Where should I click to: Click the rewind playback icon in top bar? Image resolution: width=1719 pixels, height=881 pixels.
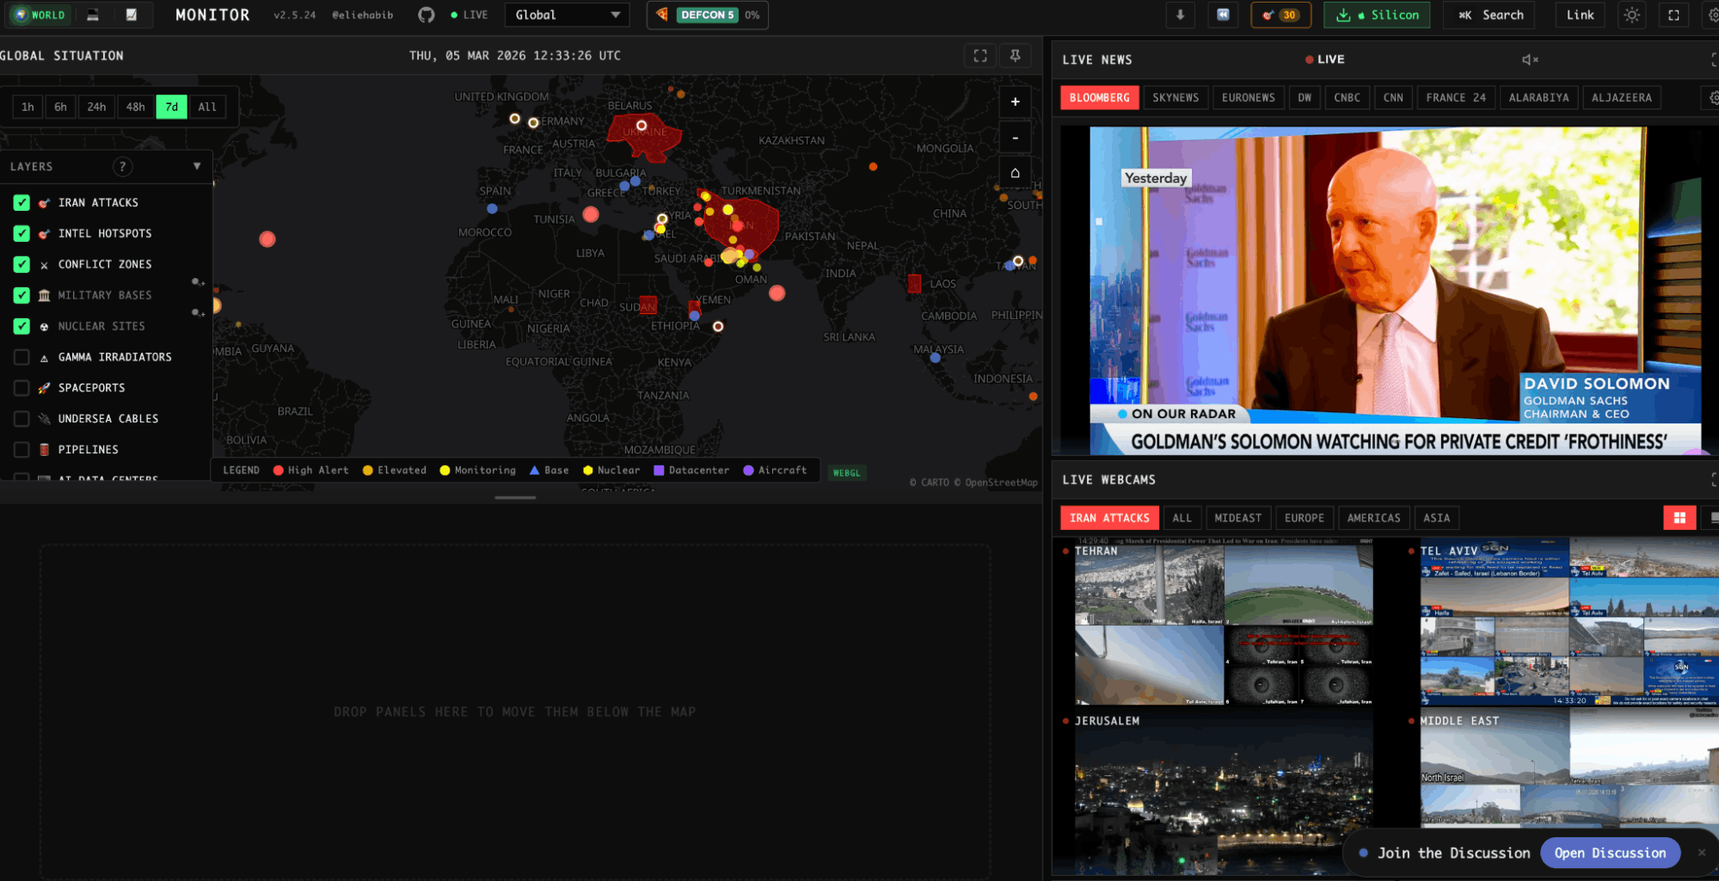tap(1223, 15)
